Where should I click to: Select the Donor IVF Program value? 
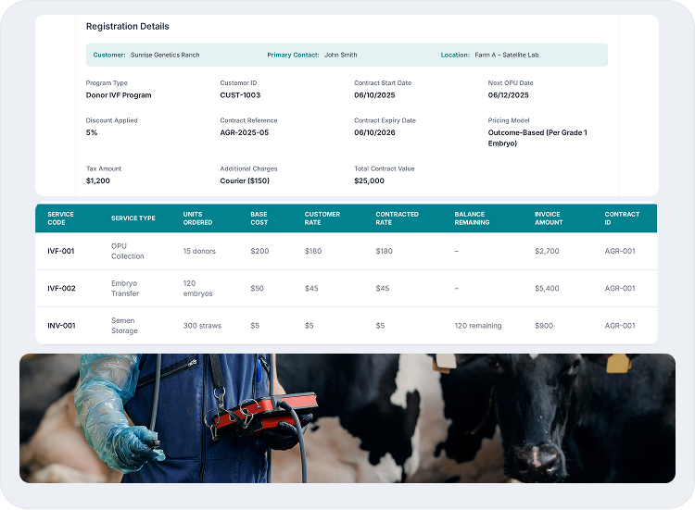click(x=119, y=95)
